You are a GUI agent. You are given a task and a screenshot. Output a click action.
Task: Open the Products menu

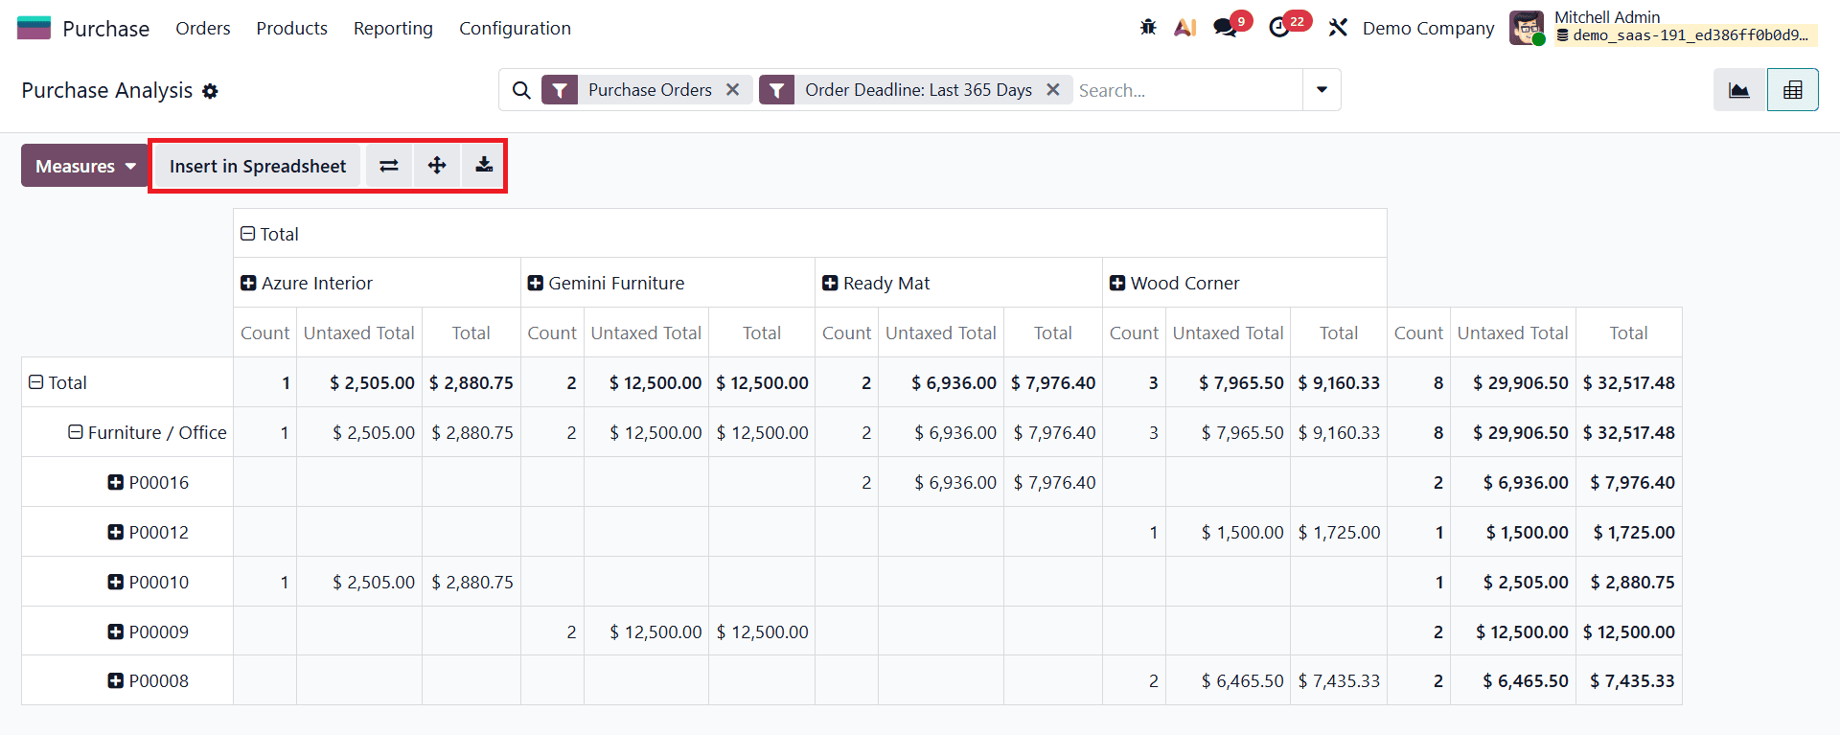pyautogui.click(x=291, y=28)
